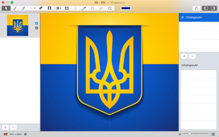Choose the eraser tool

(x=41, y=8)
